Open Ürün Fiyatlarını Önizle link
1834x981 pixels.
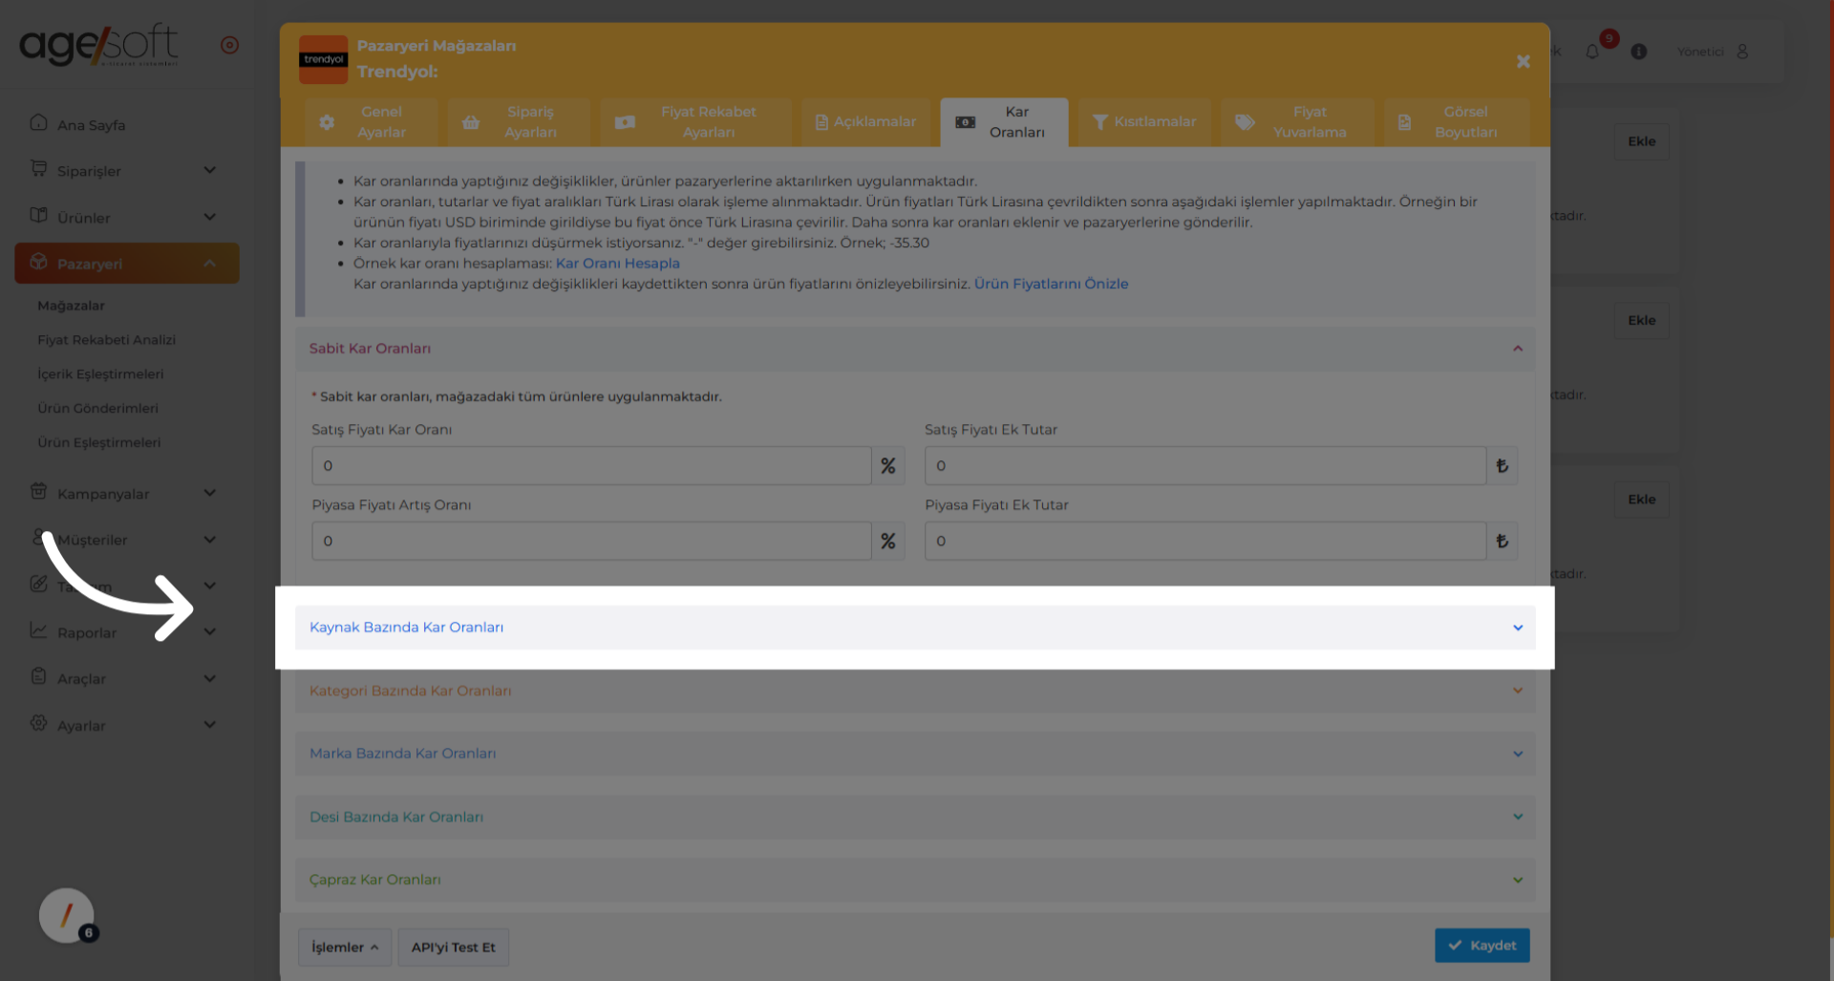coord(1051,284)
